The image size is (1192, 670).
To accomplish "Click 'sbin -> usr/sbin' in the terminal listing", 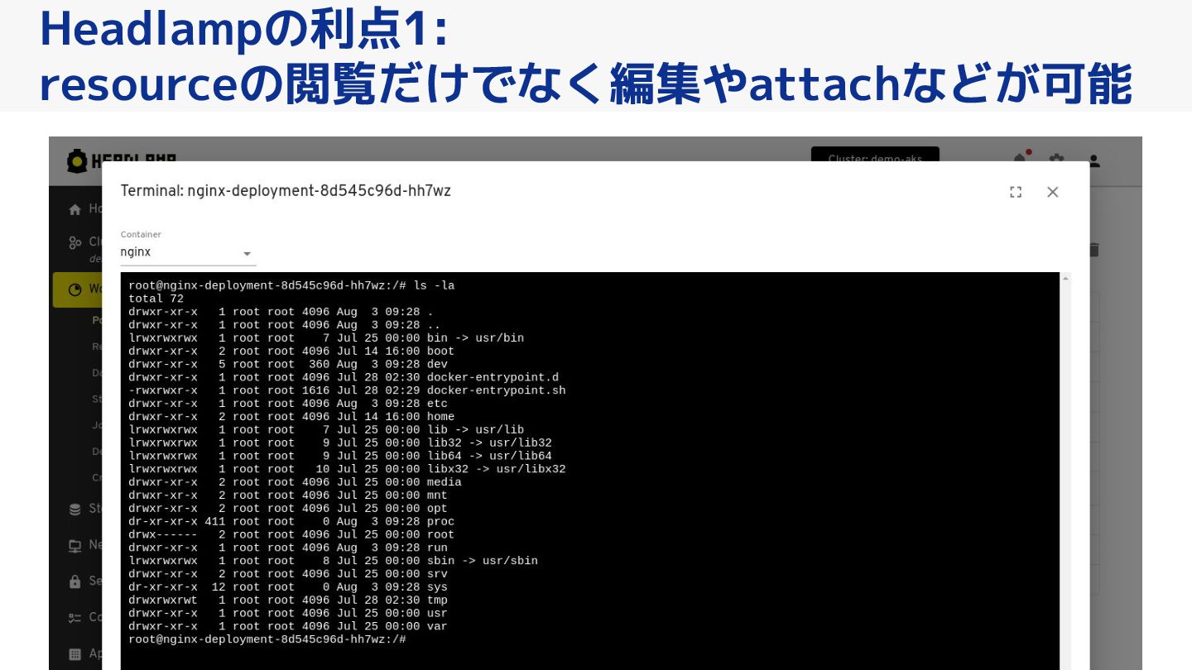I will 482,561.
